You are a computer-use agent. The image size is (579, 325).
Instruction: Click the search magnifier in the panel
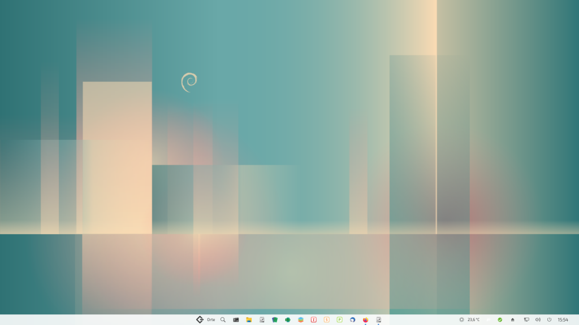coord(223,319)
